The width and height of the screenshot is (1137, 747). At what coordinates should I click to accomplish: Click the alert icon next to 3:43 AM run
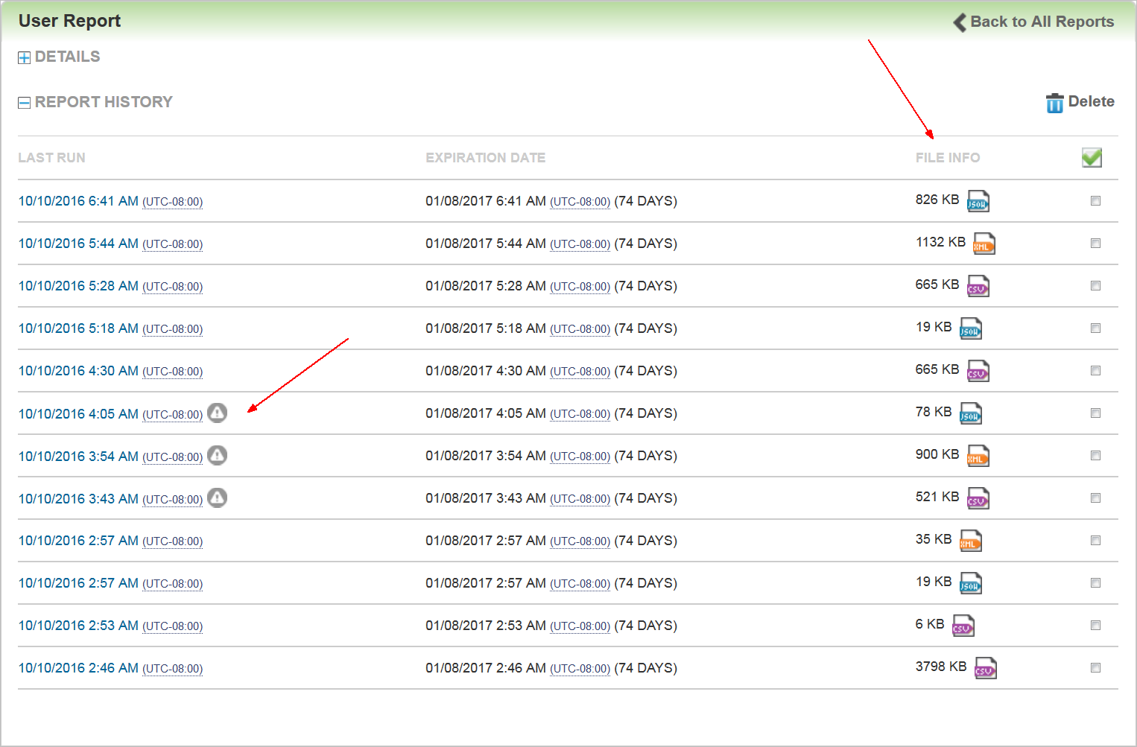[x=217, y=498]
